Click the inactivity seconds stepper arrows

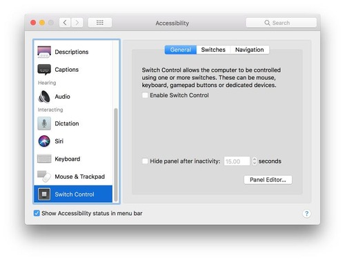pyautogui.click(x=254, y=161)
